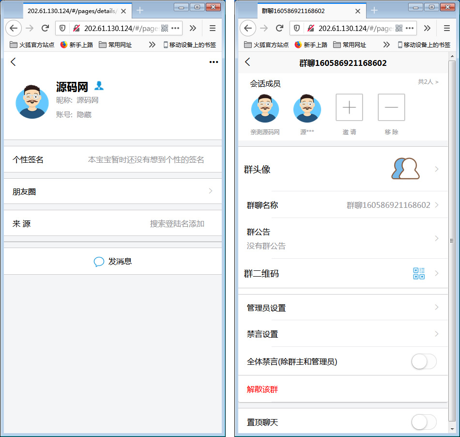Viewport: 460px width, 437px height.
Task: Open new tab in right browser window
Action: coord(374,11)
